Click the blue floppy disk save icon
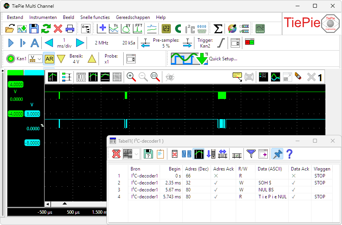Image resolution: width=342 pixels, height=225 pixels. point(34,29)
